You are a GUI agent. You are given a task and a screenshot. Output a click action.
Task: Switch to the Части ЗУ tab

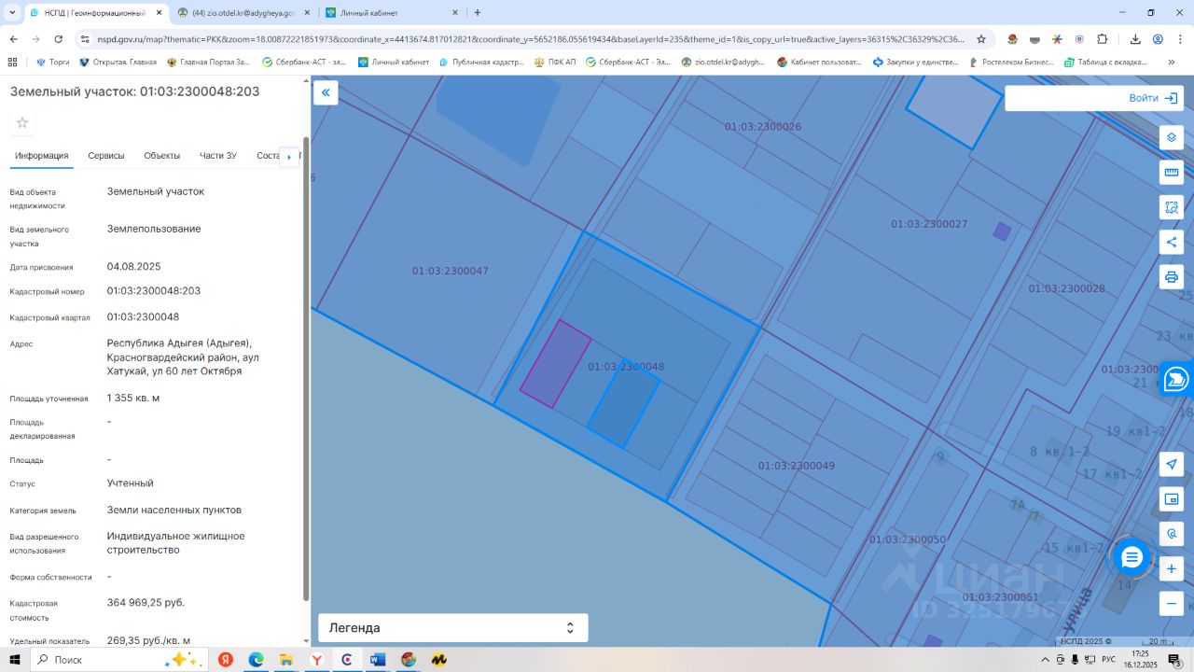(218, 156)
